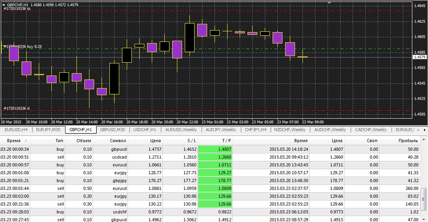Click the close time 2015.03.23 02:37:57
428x222 pixels.
point(289,188)
